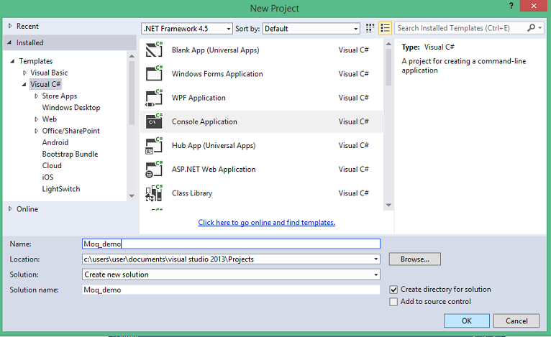The width and height of the screenshot is (551, 337).
Task: Click the template list scrollbar thumb
Action: 388,67
